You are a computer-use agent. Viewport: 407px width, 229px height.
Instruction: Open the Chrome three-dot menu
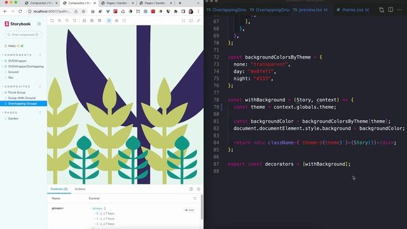click(x=198, y=11)
